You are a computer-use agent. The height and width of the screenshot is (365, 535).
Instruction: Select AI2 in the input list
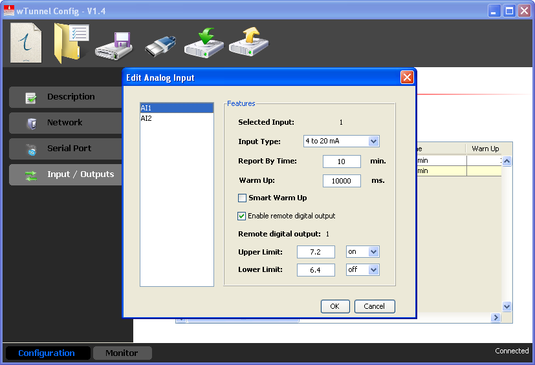pyautogui.click(x=146, y=119)
